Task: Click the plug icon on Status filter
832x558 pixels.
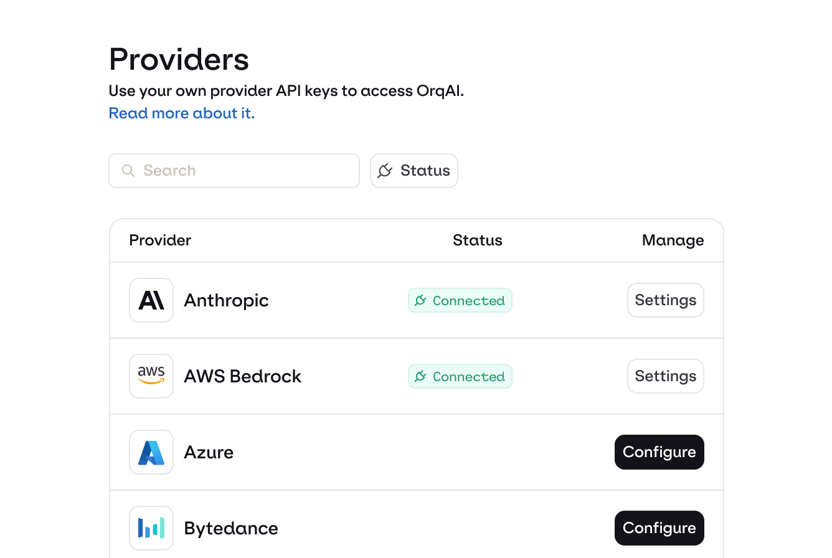Action: [385, 171]
